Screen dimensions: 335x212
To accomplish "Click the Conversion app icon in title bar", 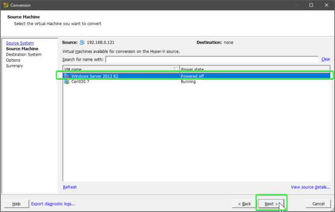I will [5, 5].
